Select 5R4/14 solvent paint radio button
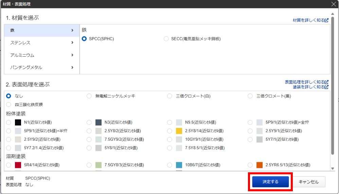This screenshot has height=194, width=339. click(x=8, y=165)
